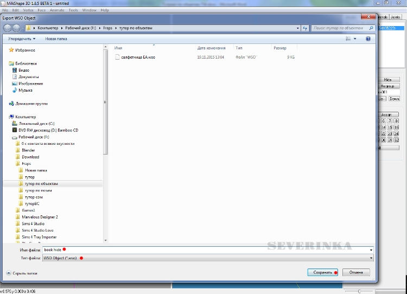407x294 pixels.
Task: Toggle smoothing group 32 button
Action: [397, 140]
